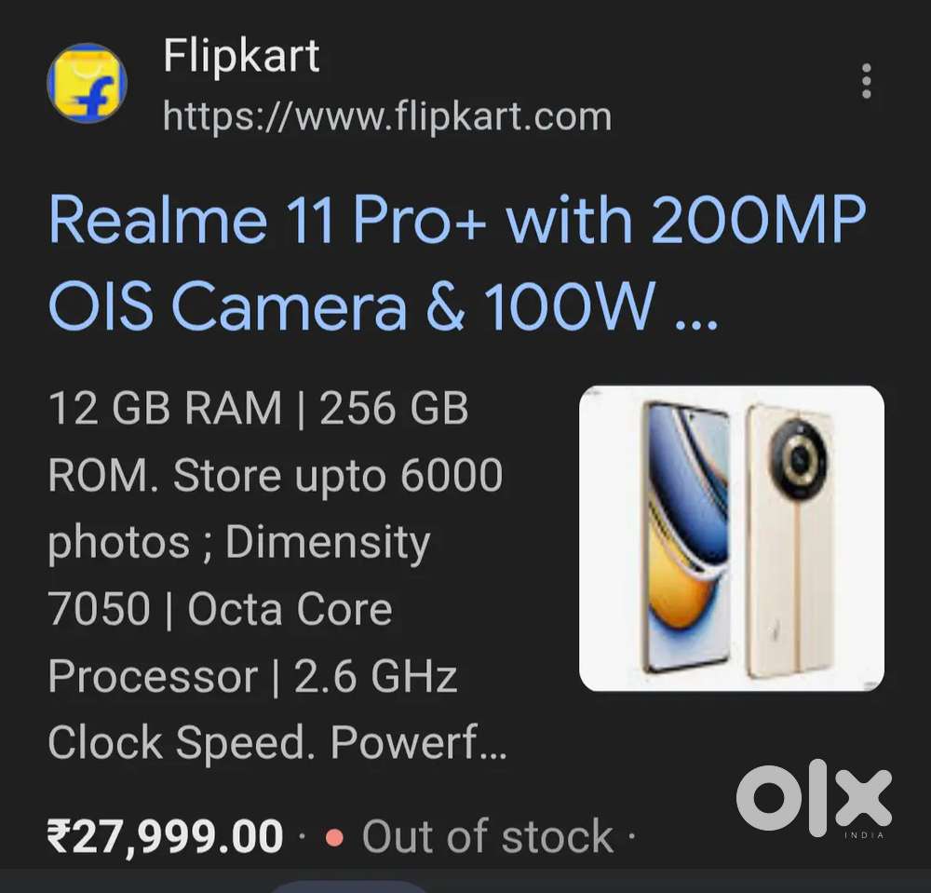This screenshot has height=893, width=931.
Task: Open the https://www.flipkart.com URL
Action: pyautogui.click(x=387, y=116)
